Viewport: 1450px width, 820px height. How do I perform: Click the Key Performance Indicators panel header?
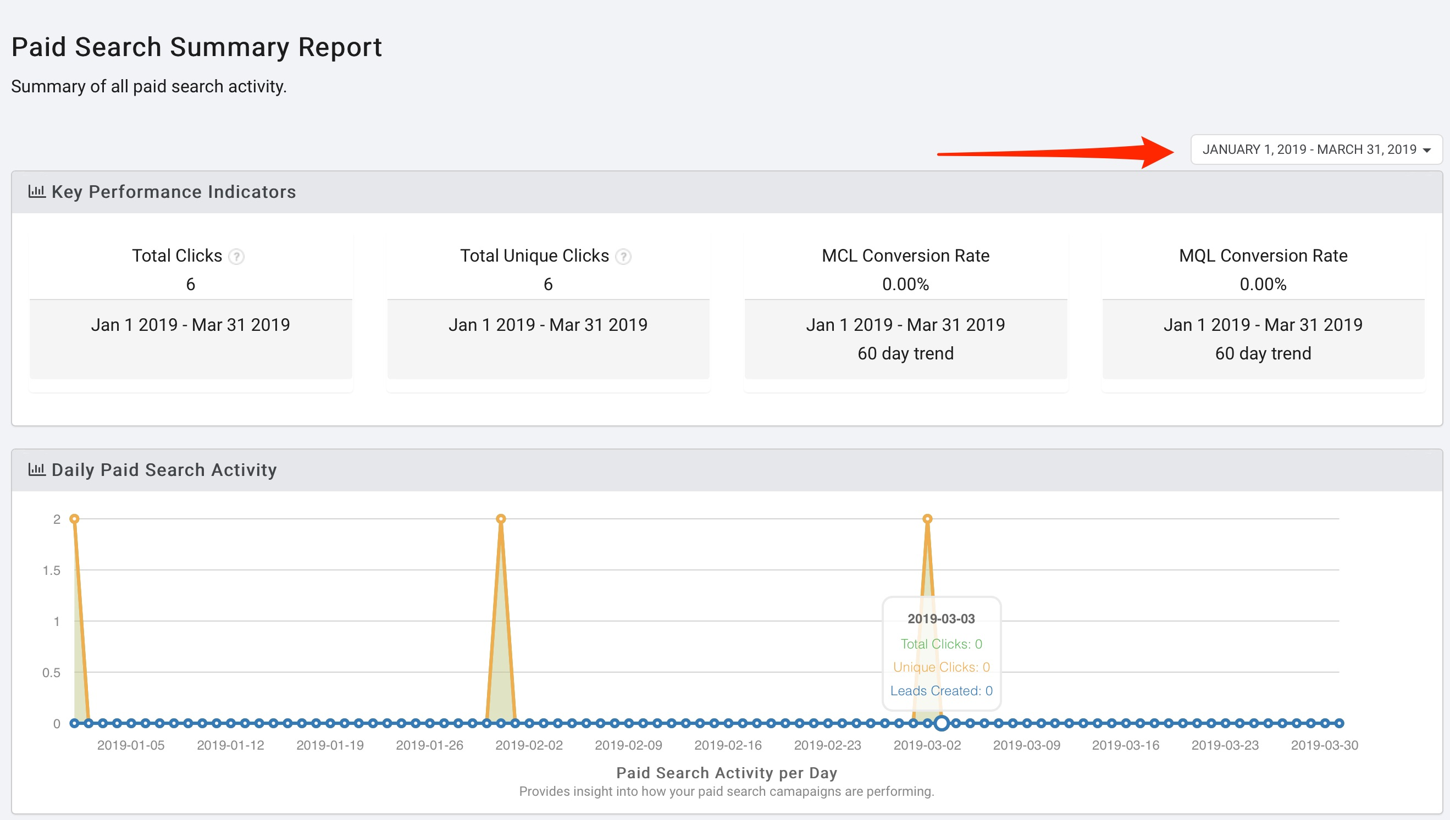[x=174, y=192]
